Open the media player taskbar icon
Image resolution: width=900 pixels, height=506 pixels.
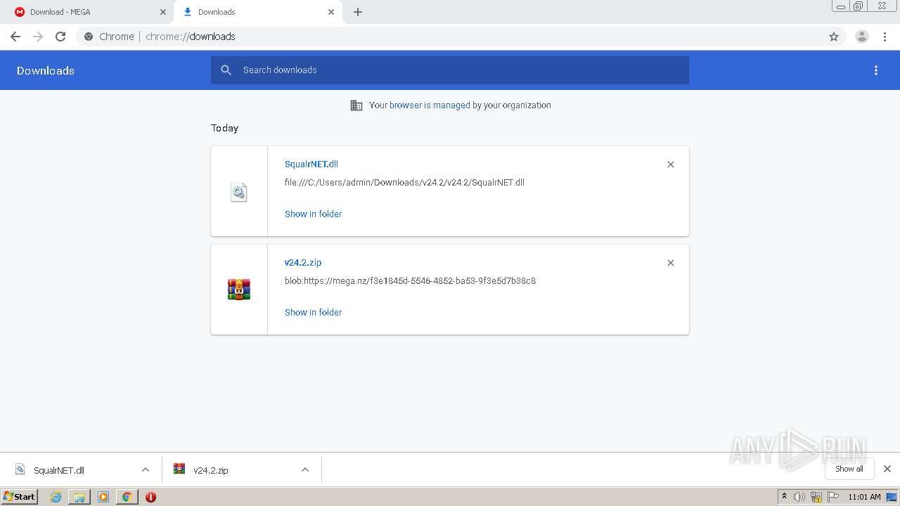103,497
